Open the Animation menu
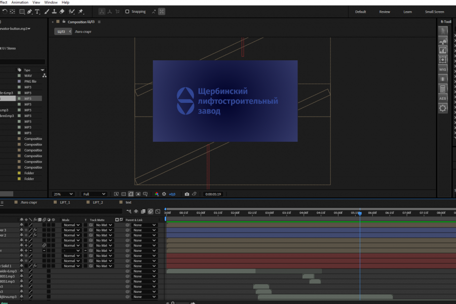The image size is (456, 304). (x=20, y=3)
